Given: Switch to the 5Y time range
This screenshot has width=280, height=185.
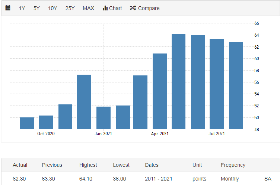Looking at the screenshot, I should pos(36,8).
